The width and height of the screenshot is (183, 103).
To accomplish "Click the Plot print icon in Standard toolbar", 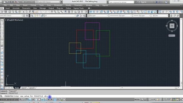I will 10,12.
